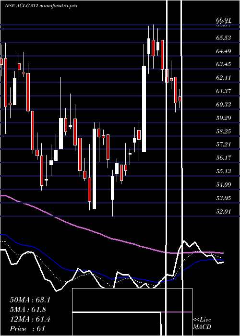Select the 52.01 price axis label
This screenshot has height=336, width=240.
(x=224, y=211)
